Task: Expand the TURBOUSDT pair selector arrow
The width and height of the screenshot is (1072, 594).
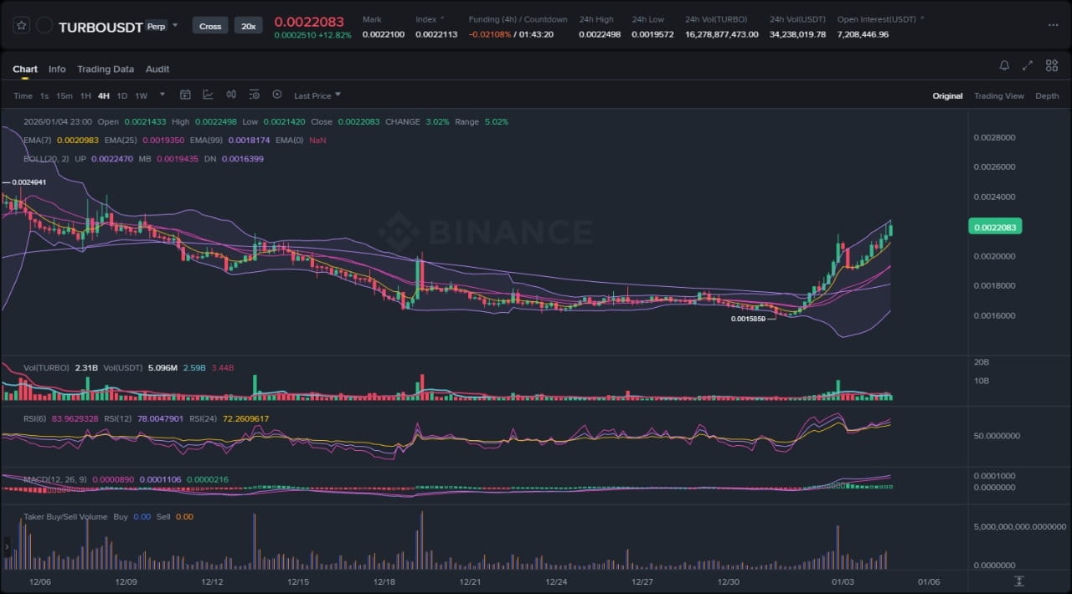Action: tap(175, 26)
